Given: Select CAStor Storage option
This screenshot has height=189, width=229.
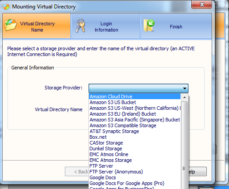Looking at the screenshot, I should click(135, 143).
